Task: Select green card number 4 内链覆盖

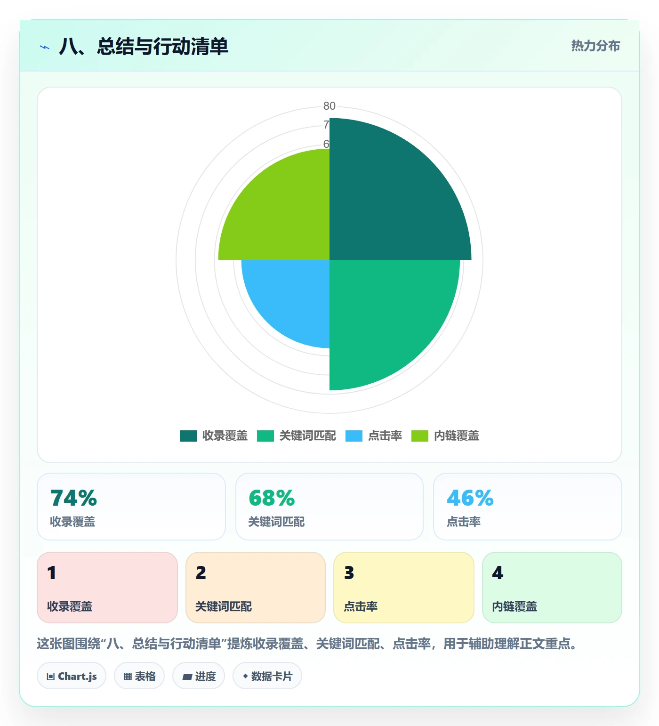Action: pos(552,588)
